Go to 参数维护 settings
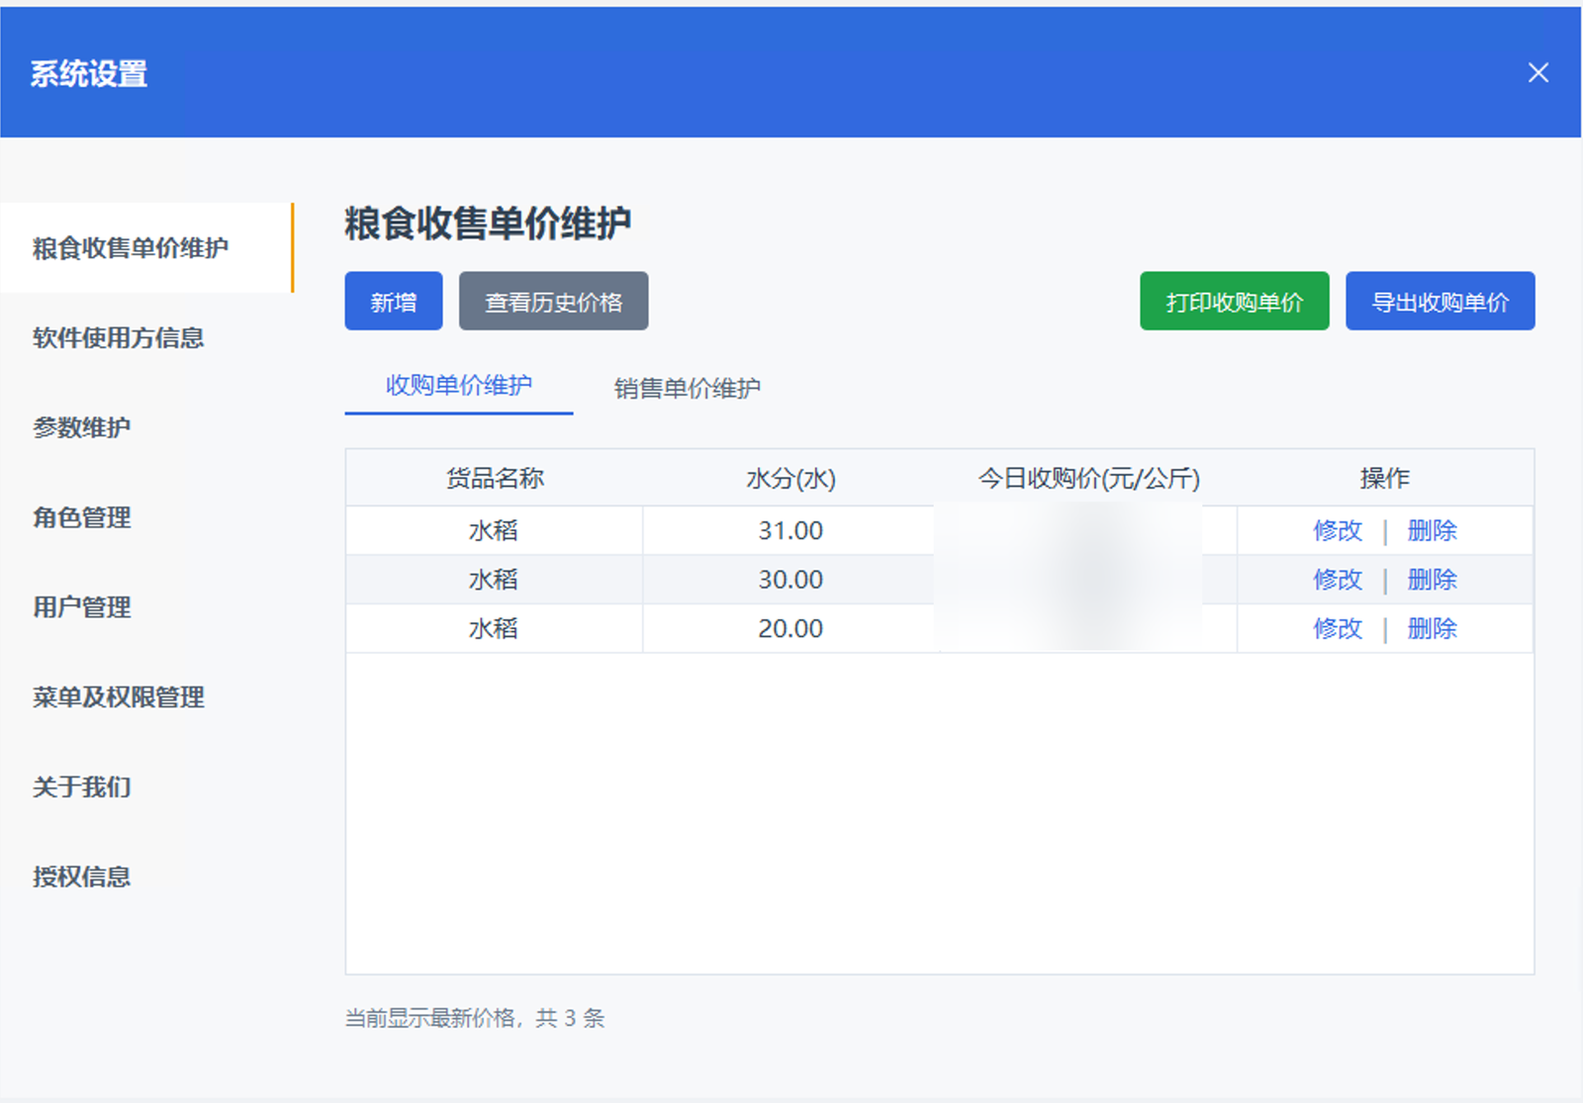The height and width of the screenshot is (1103, 1583). click(82, 427)
